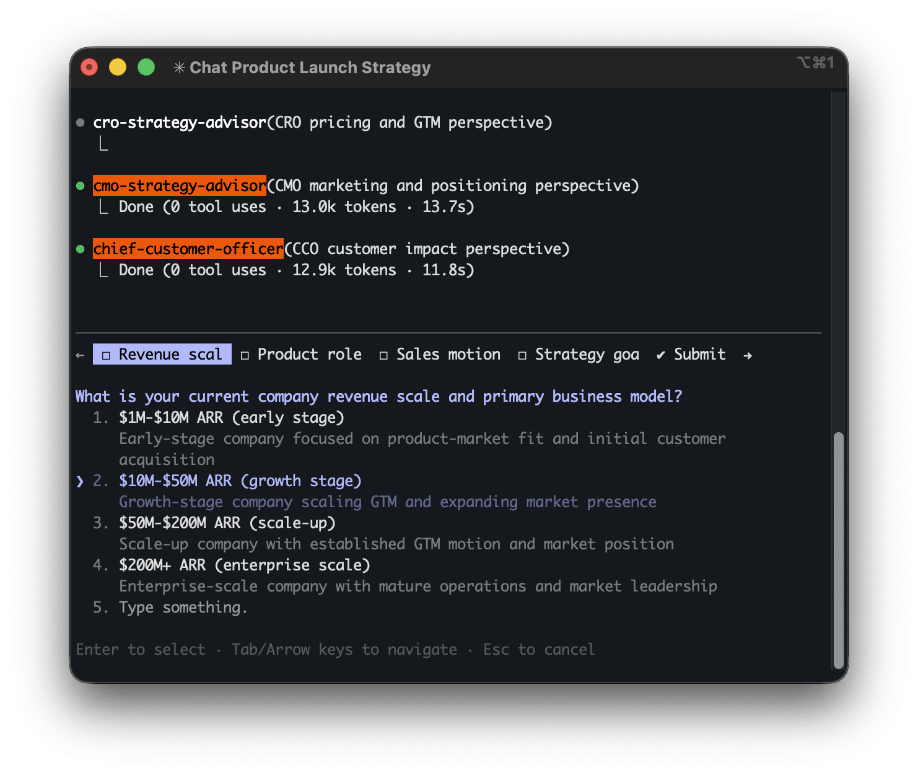Close the terminal window with red button
Viewport: 918px width, 775px height.
pos(90,67)
